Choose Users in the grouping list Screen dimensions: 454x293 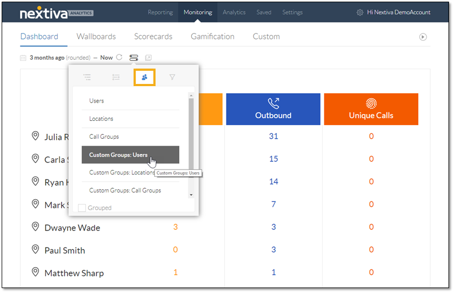tap(130, 101)
